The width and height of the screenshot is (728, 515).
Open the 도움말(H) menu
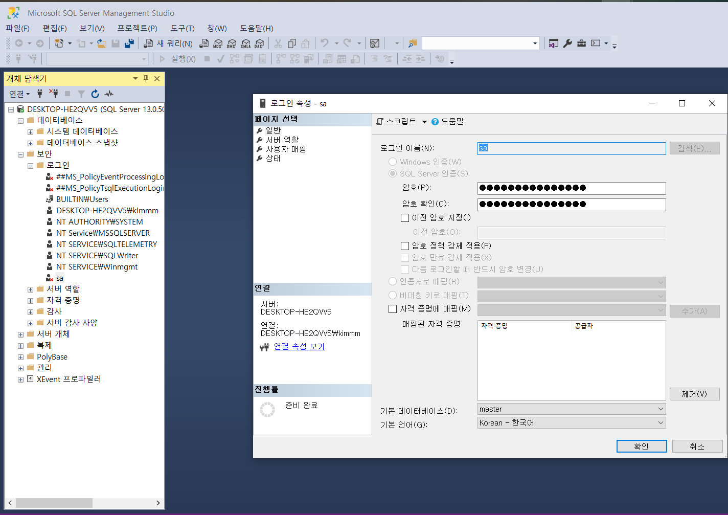[257, 28]
